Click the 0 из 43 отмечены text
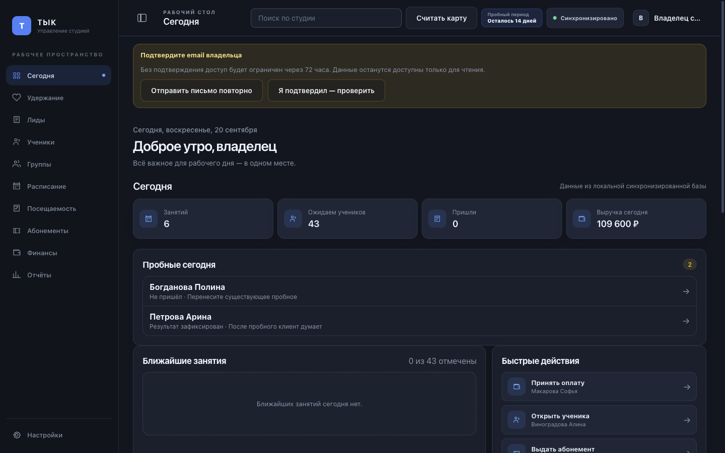The width and height of the screenshot is (725, 453). click(x=443, y=361)
